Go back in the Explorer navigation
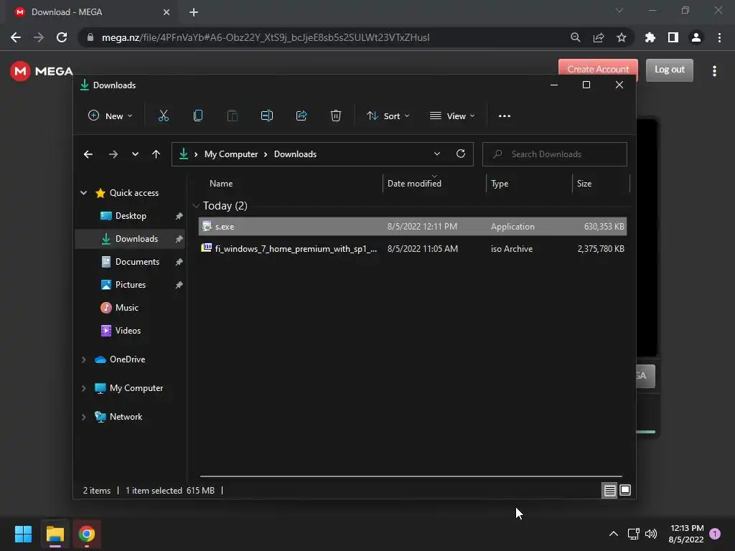Image resolution: width=735 pixels, height=551 pixels. [x=88, y=154]
